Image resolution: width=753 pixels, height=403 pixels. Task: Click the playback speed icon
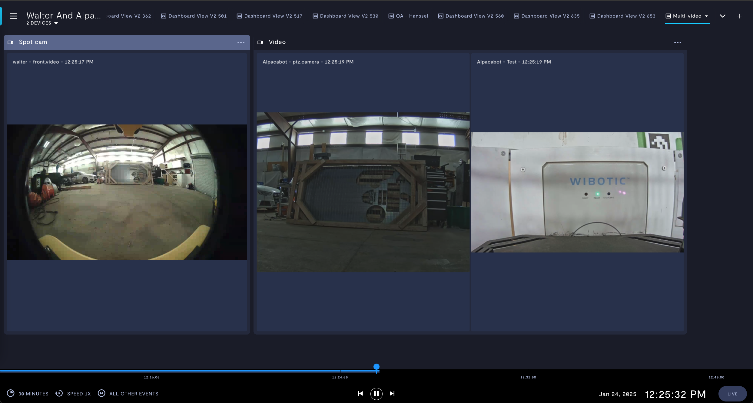point(59,393)
